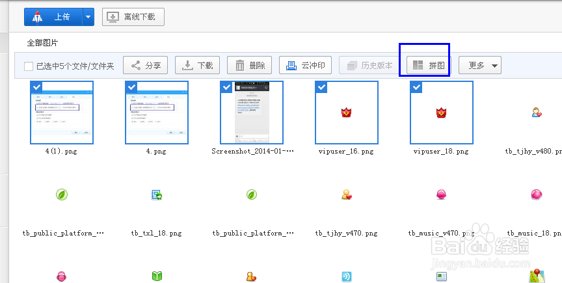Click the tb_tjhy_v470.png user heart icon
Screen dimensions: 562x283
(347, 195)
